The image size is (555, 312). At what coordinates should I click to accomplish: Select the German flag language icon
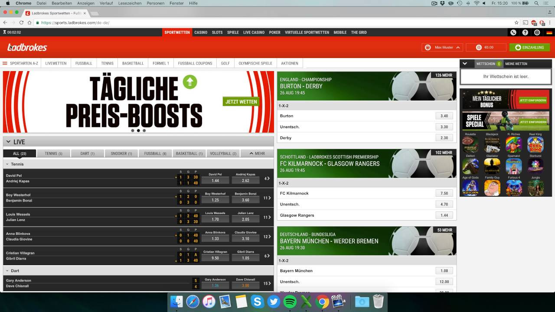coord(549,32)
